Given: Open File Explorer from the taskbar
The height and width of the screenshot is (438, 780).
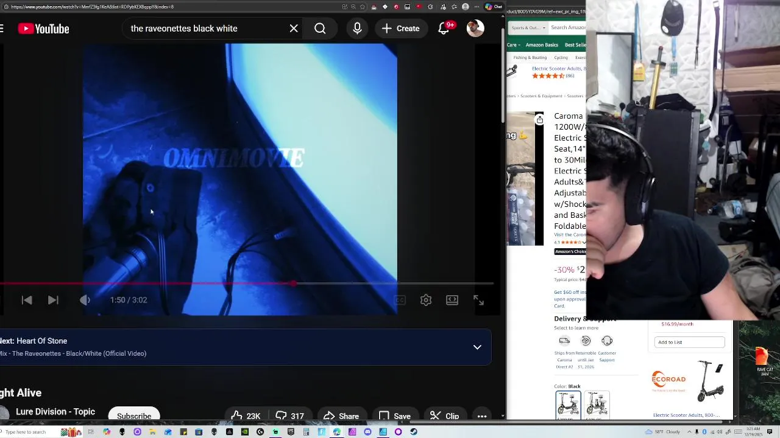Looking at the screenshot, I should click(x=152, y=432).
